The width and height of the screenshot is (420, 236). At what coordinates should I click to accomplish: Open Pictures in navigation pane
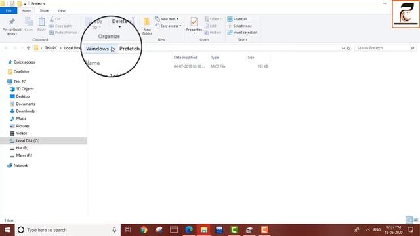click(22, 126)
